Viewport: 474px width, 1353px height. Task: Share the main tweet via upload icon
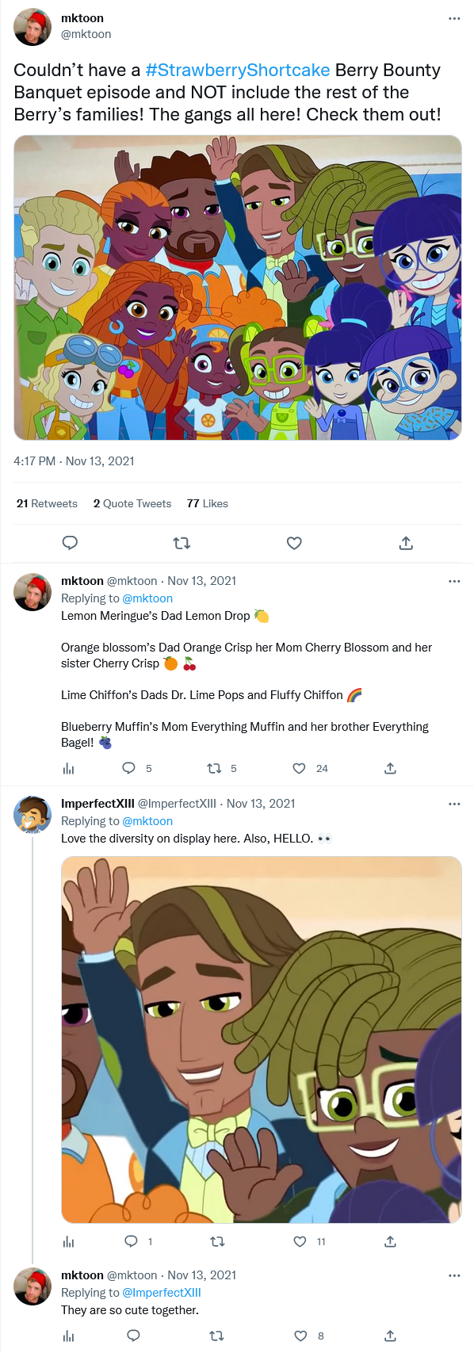point(406,543)
